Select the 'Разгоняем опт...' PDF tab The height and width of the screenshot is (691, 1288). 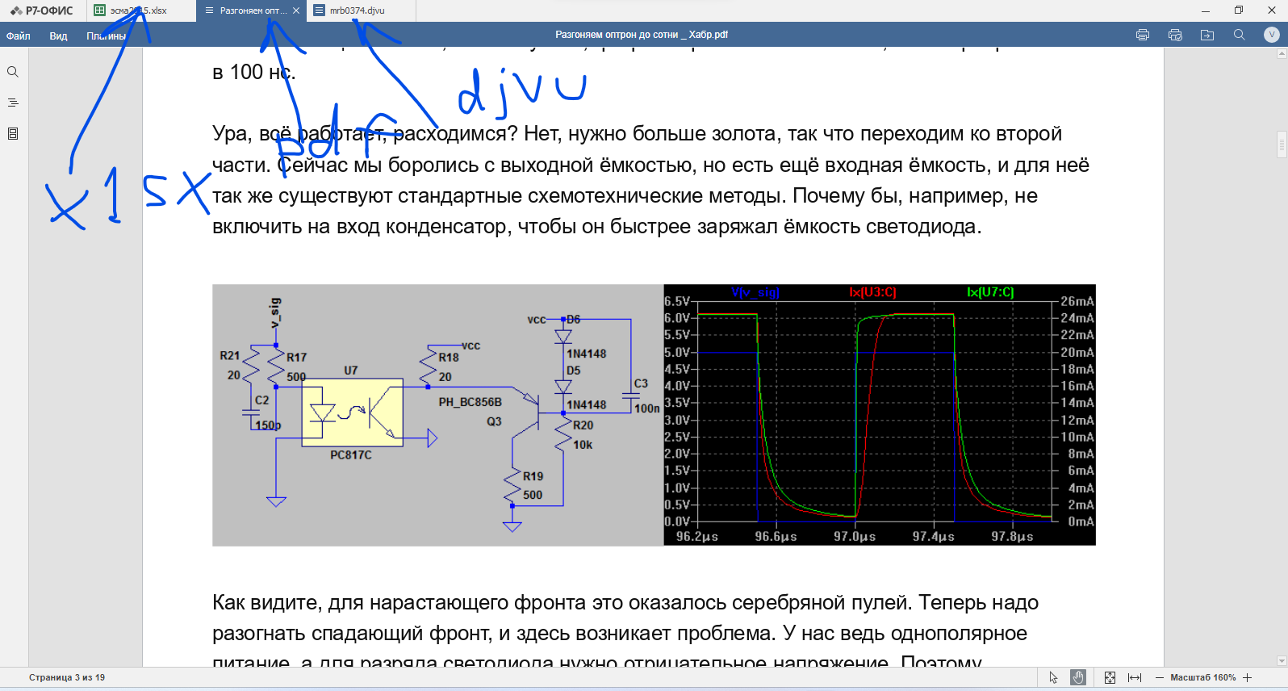pyautogui.click(x=251, y=10)
